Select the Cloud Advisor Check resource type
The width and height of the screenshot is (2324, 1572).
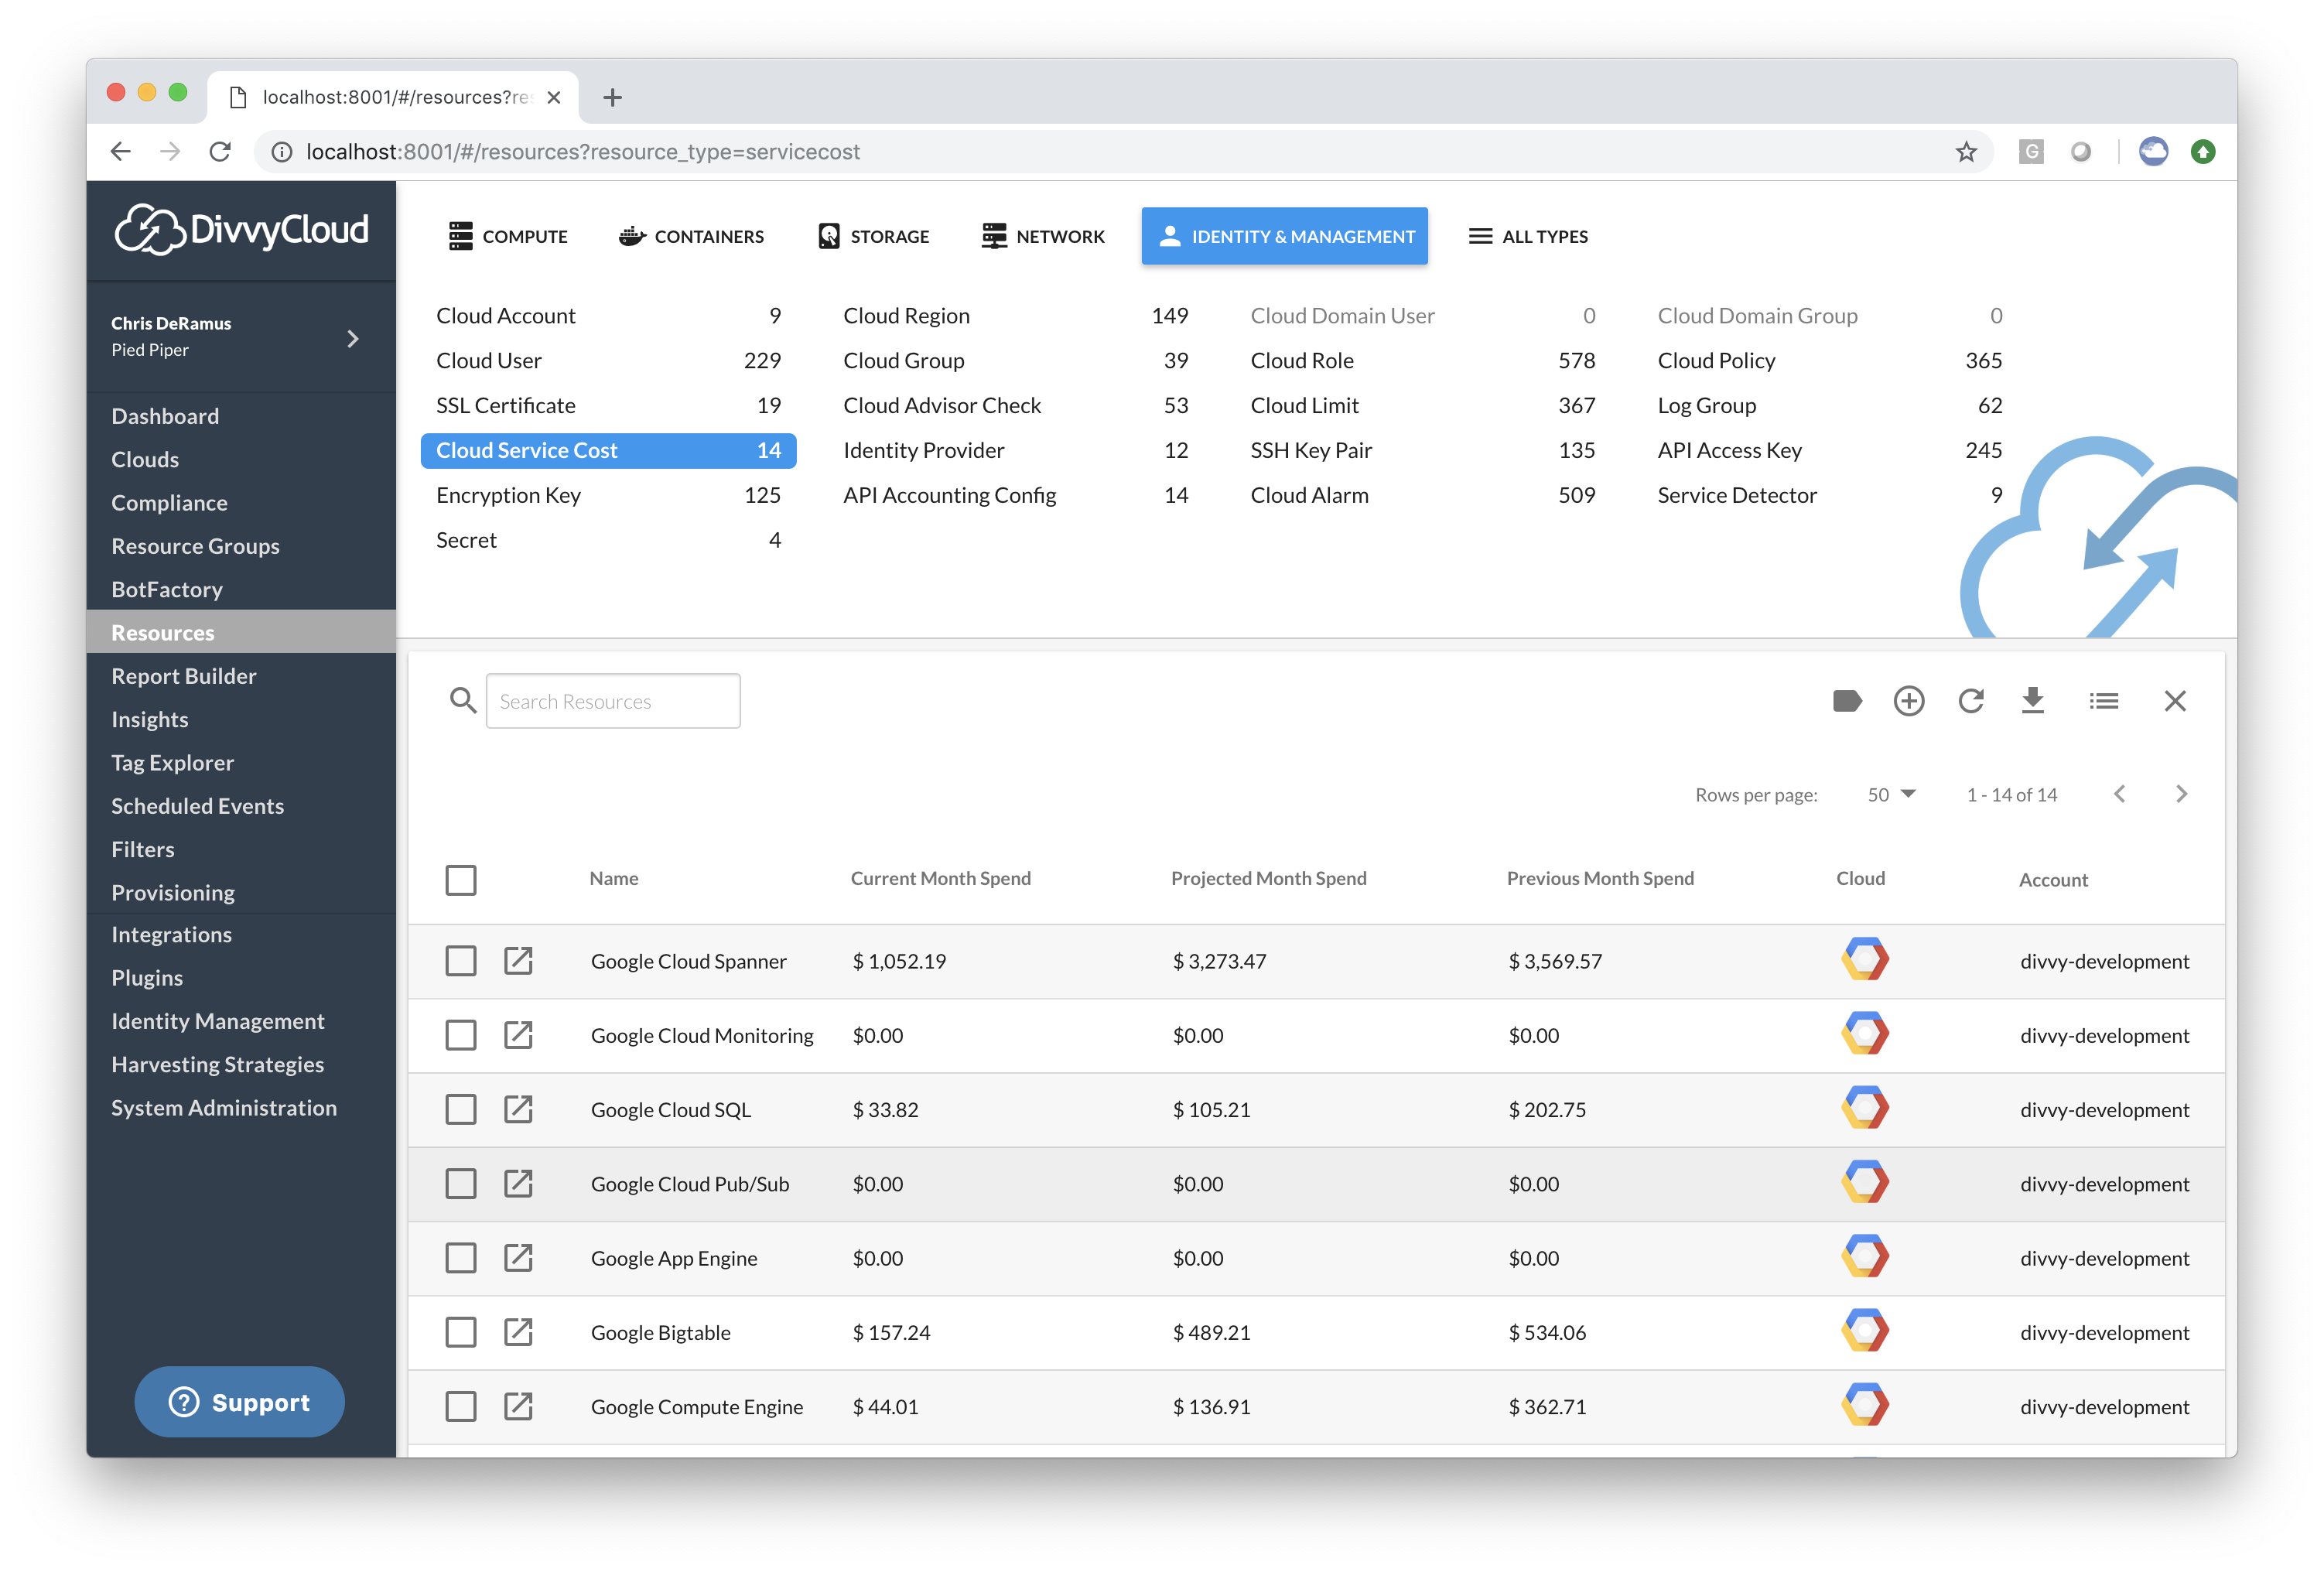pyautogui.click(x=1014, y=405)
